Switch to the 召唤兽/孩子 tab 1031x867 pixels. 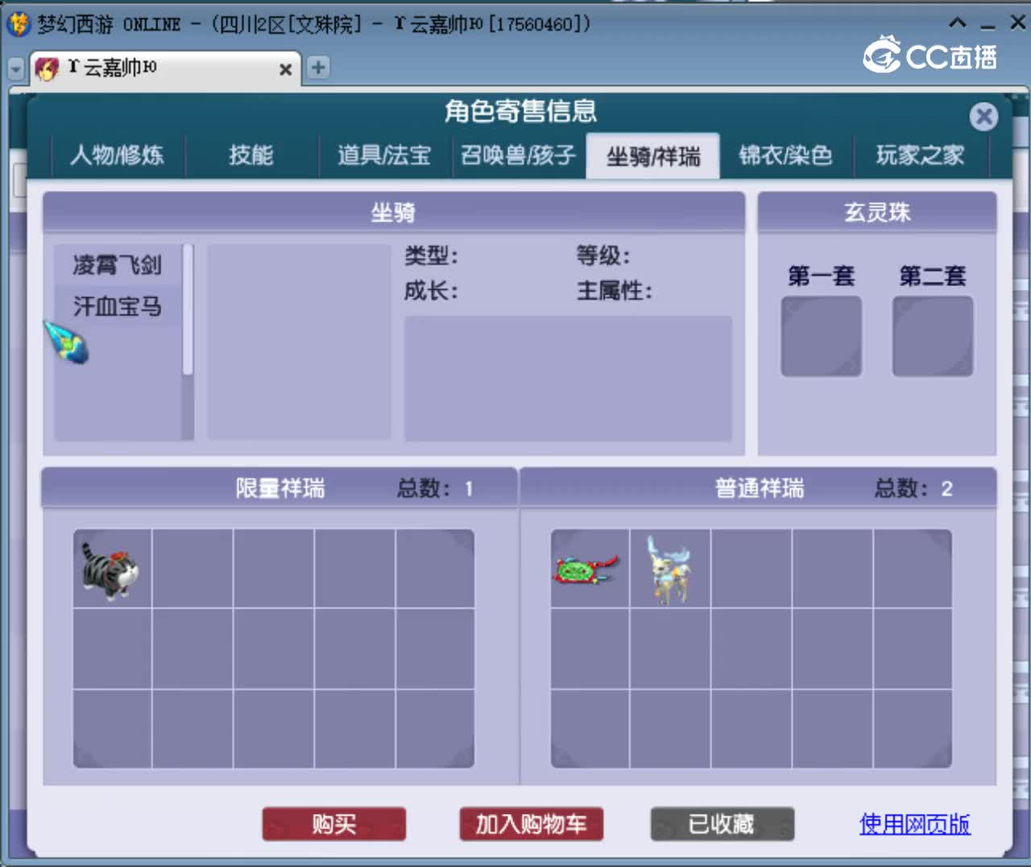(519, 155)
